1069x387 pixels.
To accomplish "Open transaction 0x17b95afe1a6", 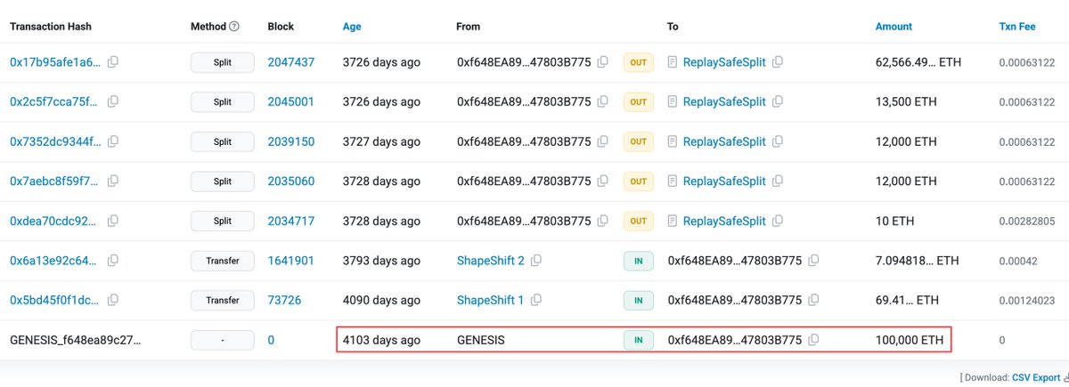I will pos(54,62).
